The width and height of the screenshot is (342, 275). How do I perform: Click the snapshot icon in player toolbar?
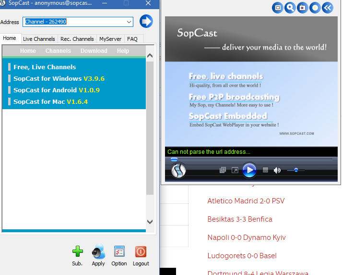(303, 8)
